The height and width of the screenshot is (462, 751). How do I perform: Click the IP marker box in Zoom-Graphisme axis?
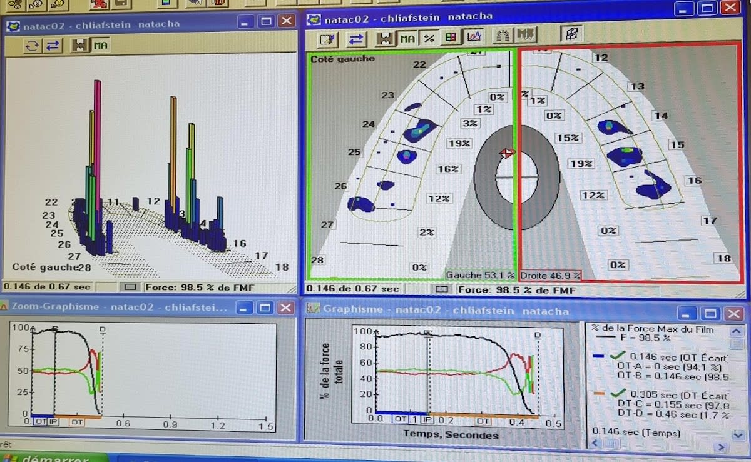click(54, 422)
